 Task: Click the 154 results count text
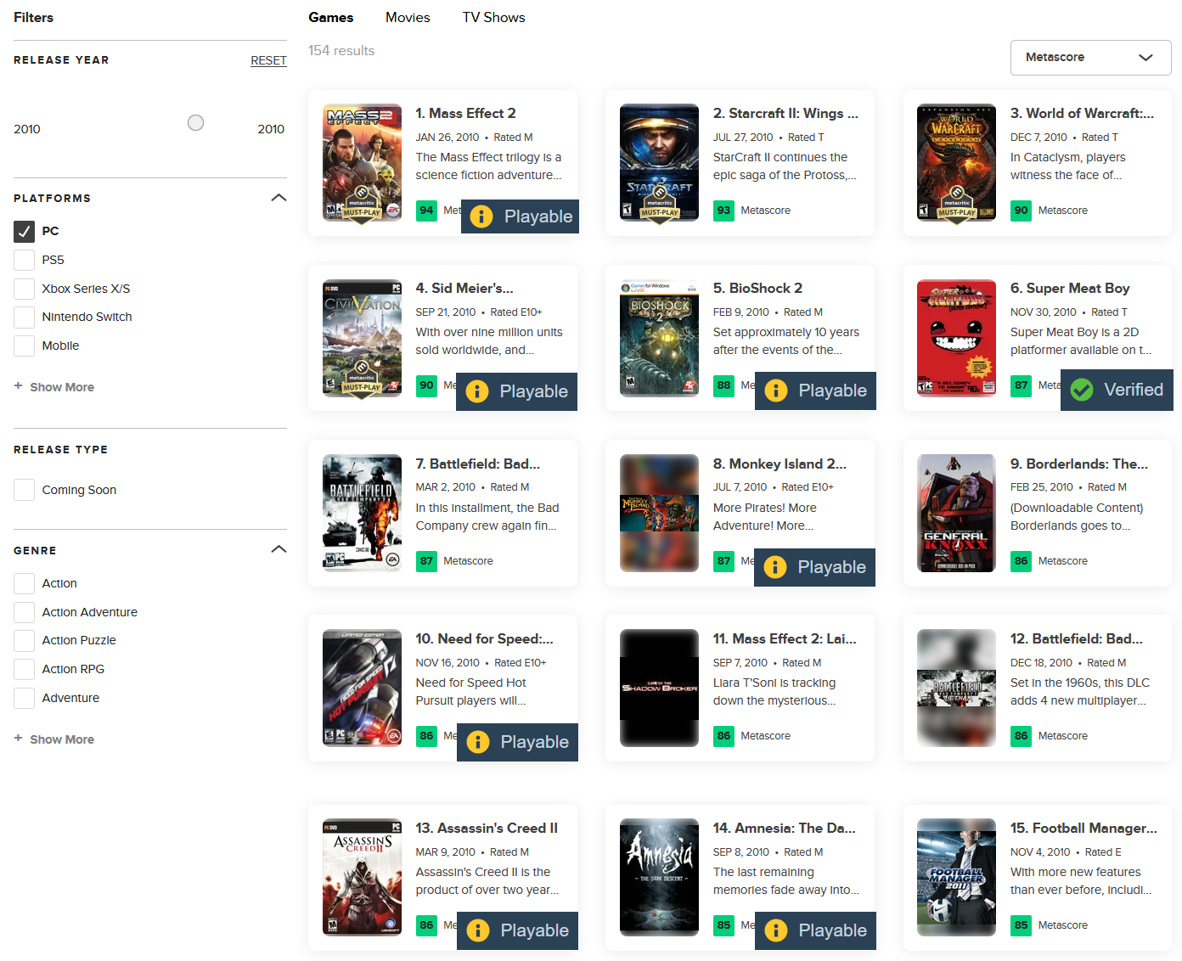pyautogui.click(x=341, y=51)
